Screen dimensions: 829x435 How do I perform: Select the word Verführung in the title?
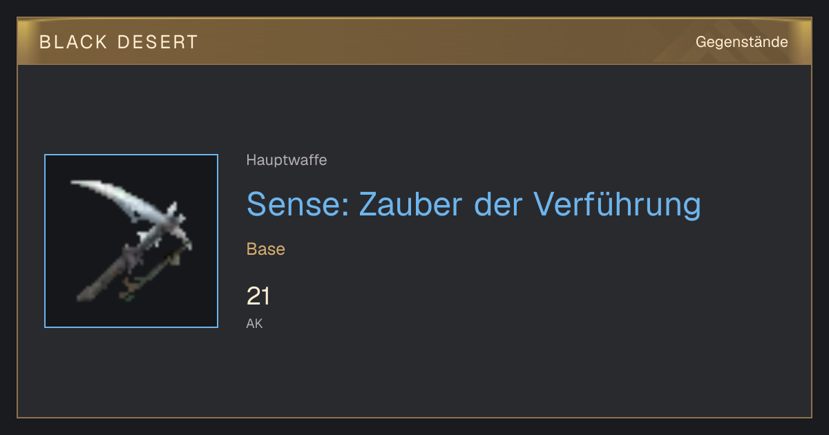618,204
